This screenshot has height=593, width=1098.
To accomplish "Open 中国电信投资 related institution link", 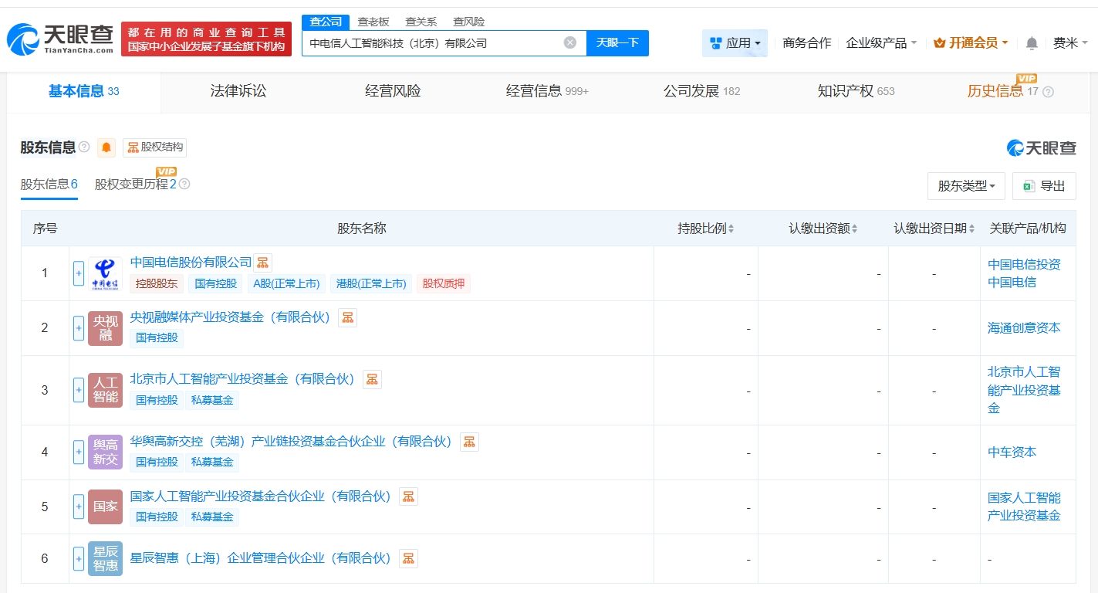I will coord(1025,264).
